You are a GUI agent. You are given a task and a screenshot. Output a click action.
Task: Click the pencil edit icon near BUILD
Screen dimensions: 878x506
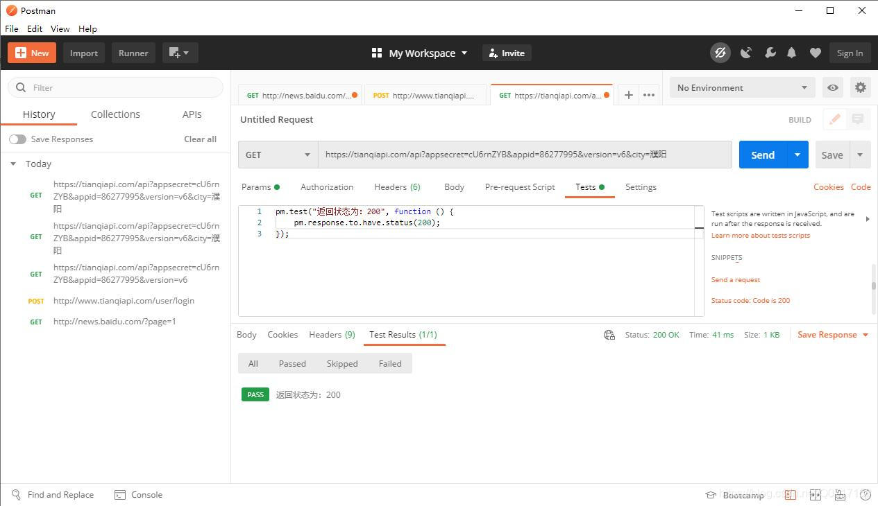point(835,119)
